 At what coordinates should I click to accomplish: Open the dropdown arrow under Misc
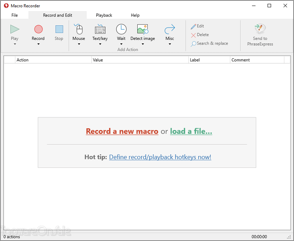coord(170,44)
